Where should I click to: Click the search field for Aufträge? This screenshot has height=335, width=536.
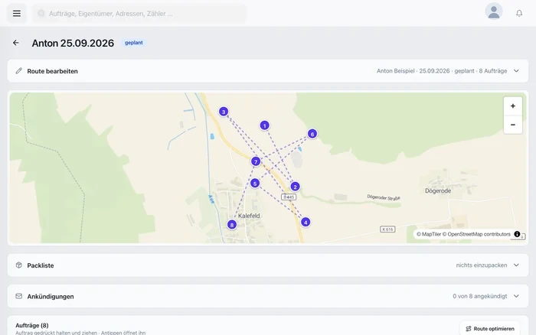139,14
